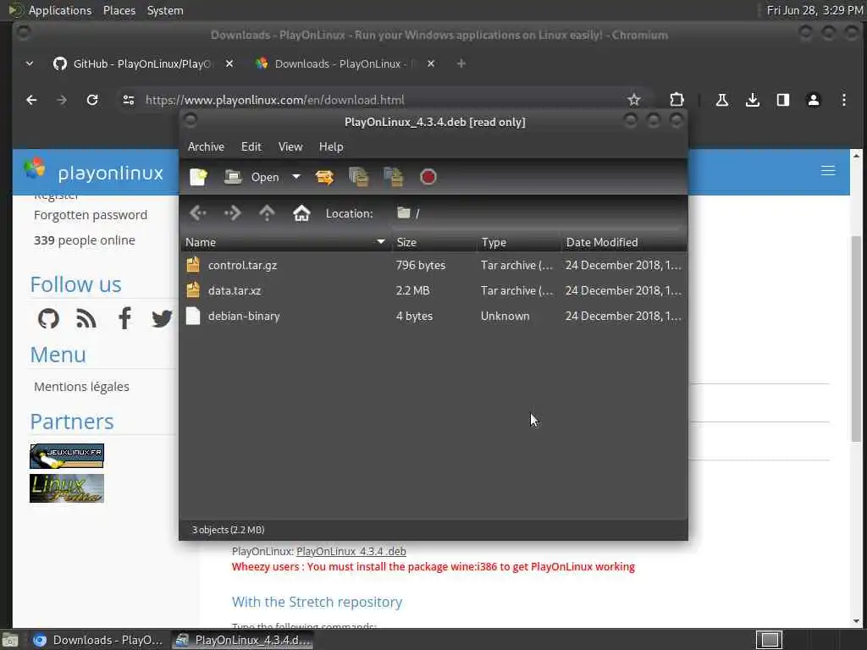Go back in archive location history
Image resolution: width=867 pixels, height=650 pixels.
[198, 212]
